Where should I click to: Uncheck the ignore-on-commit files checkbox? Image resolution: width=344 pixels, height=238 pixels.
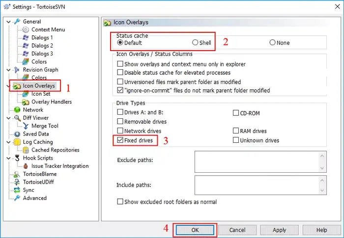point(120,90)
